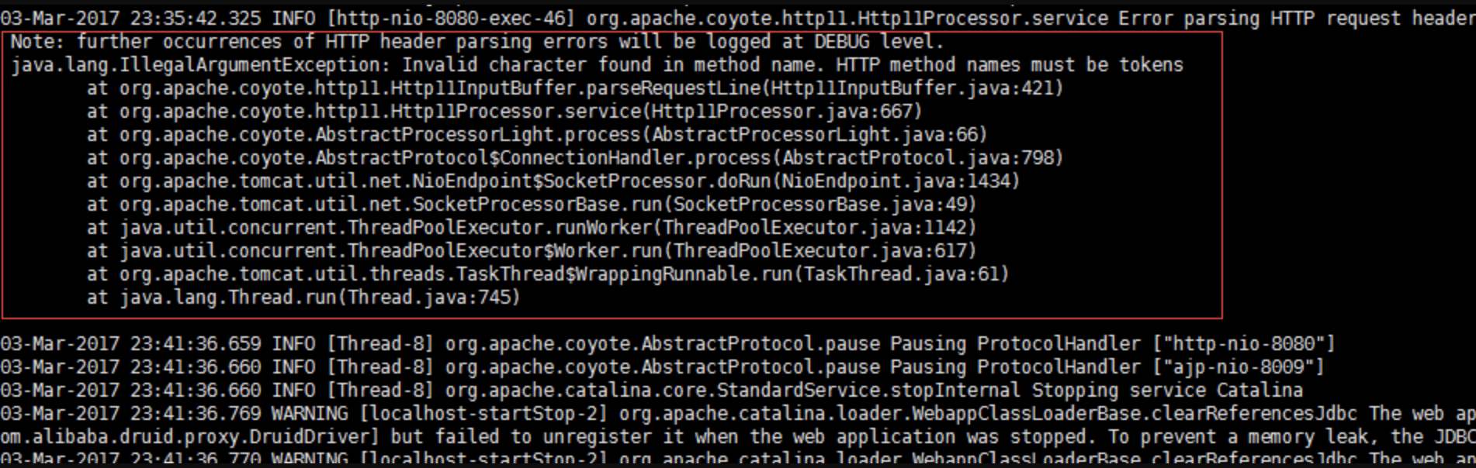The width and height of the screenshot is (1476, 468).
Task: Click the AbstractProtocol.java:798 stack frame line
Action: [x=574, y=158]
